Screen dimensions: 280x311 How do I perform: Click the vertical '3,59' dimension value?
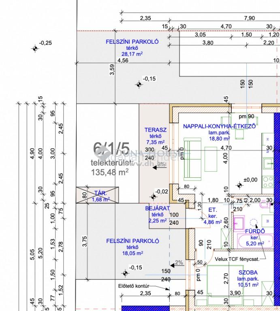pyautogui.click(x=112, y=70)
